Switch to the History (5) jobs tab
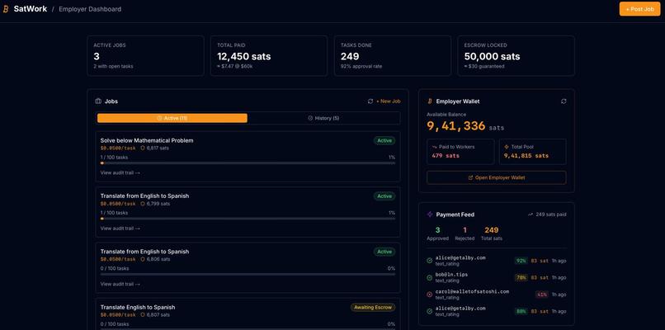This screenshot has width=665, height=330. coord(323,118)
